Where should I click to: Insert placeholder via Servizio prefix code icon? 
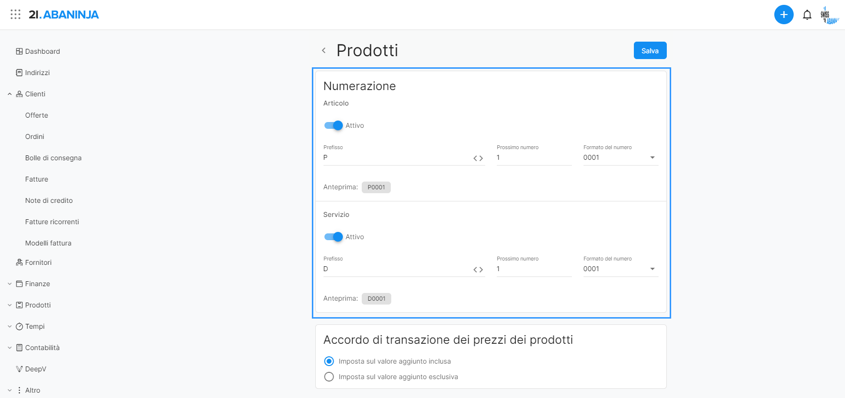click(x=478, y=270)
